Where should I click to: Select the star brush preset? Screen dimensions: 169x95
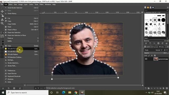tap(147, 24)
